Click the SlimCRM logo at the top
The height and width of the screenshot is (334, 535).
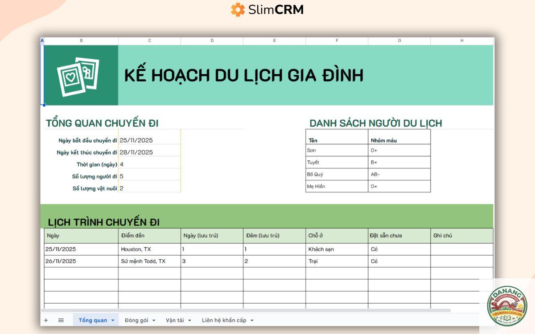point(267,9)
